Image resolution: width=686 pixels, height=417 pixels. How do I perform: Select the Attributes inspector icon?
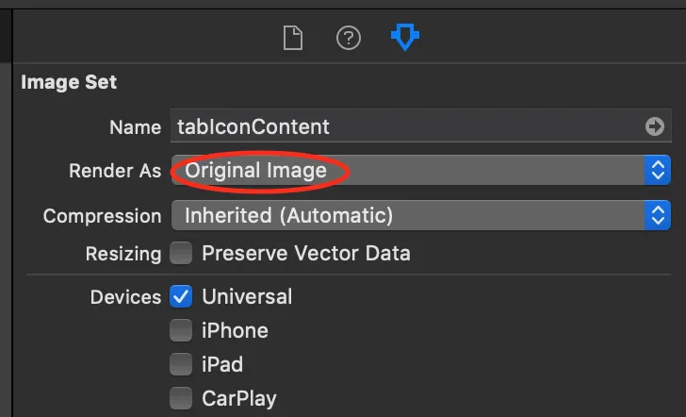[405, 39]
